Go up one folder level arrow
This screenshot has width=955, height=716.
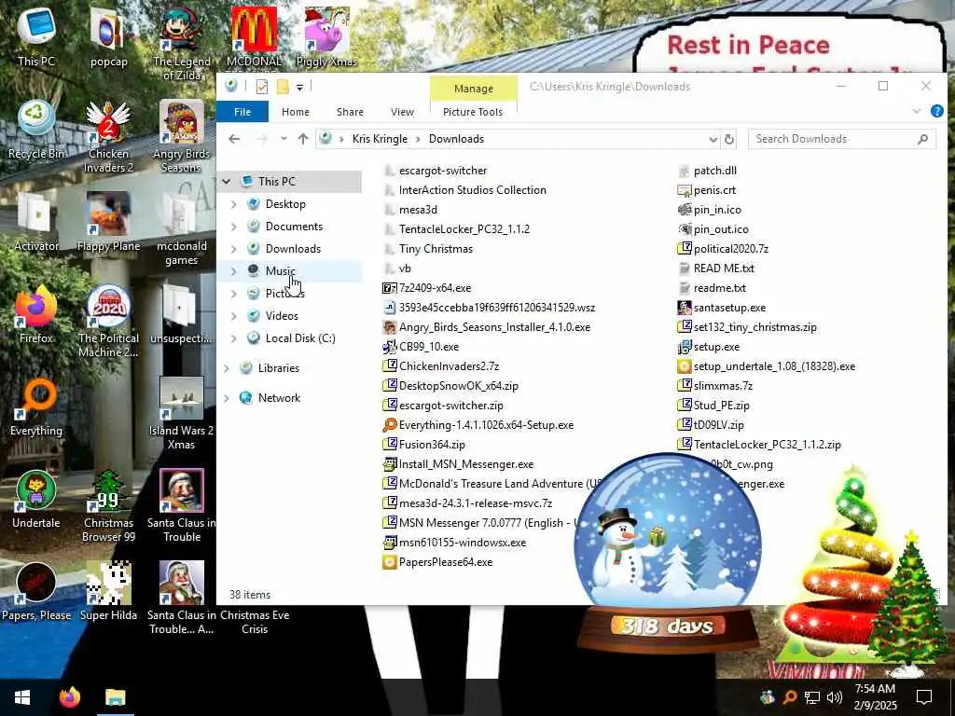point(303,139)
